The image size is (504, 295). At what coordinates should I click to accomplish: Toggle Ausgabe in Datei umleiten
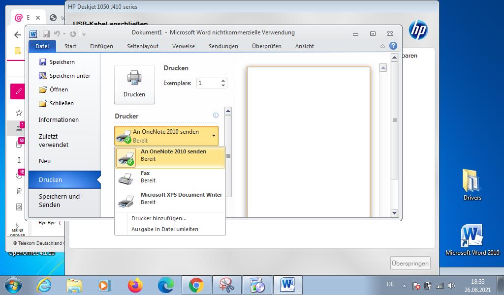164,229
